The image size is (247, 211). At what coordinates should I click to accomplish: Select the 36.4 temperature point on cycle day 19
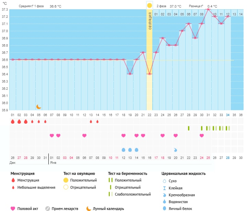(x=130, y=74)
